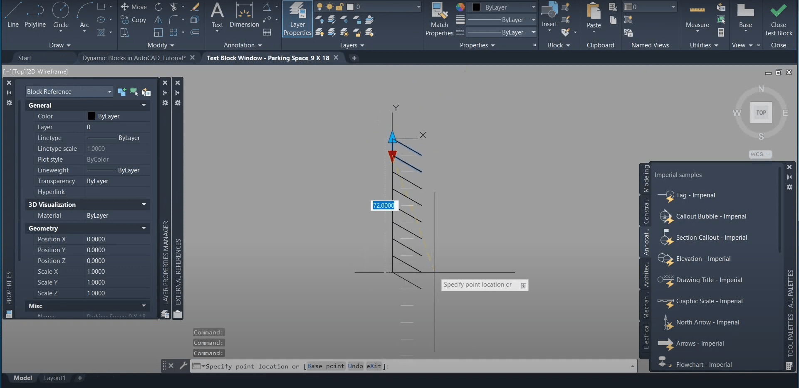The width and height of the screenshot is (799, 388).
Task: Click the Fillet icon in Modify
Action: click(x=173, y=20)
